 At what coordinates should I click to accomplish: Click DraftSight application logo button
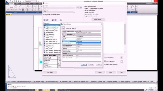click(7, 2)
